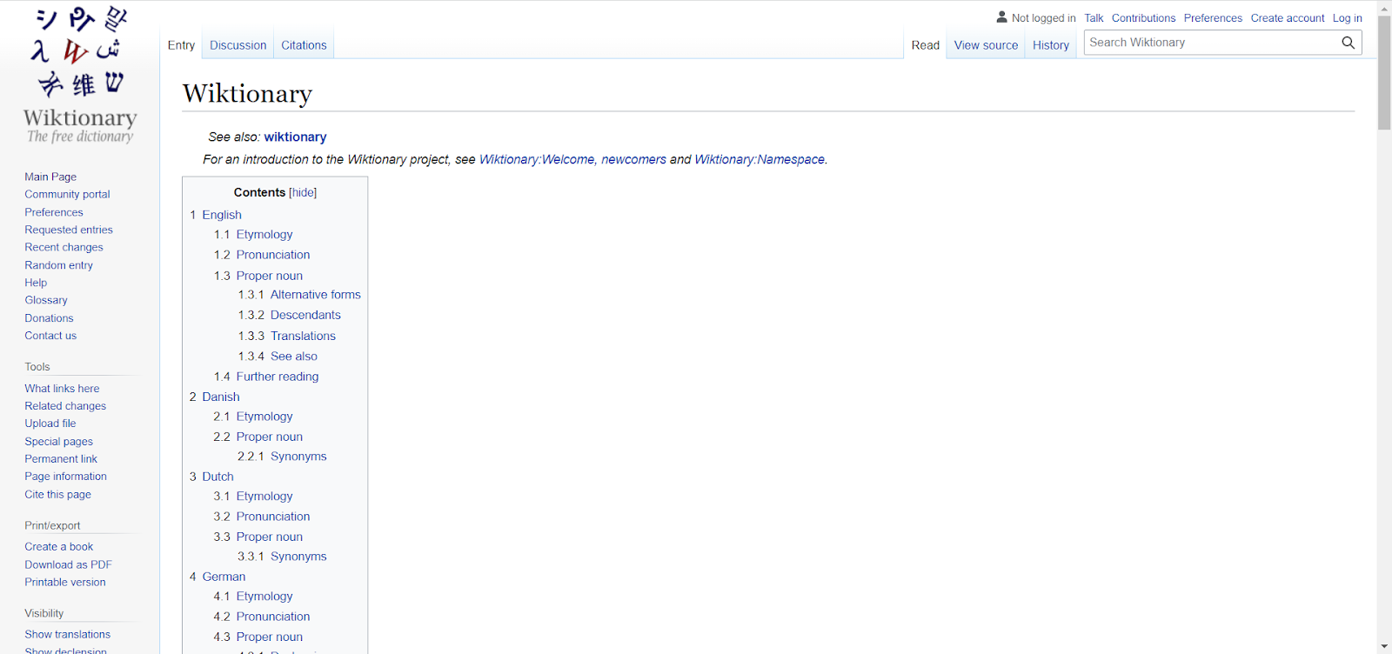Open the Citations tab

coord(304,45)
